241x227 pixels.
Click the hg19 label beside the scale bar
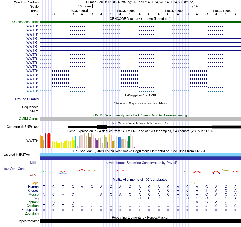[194, 6]
